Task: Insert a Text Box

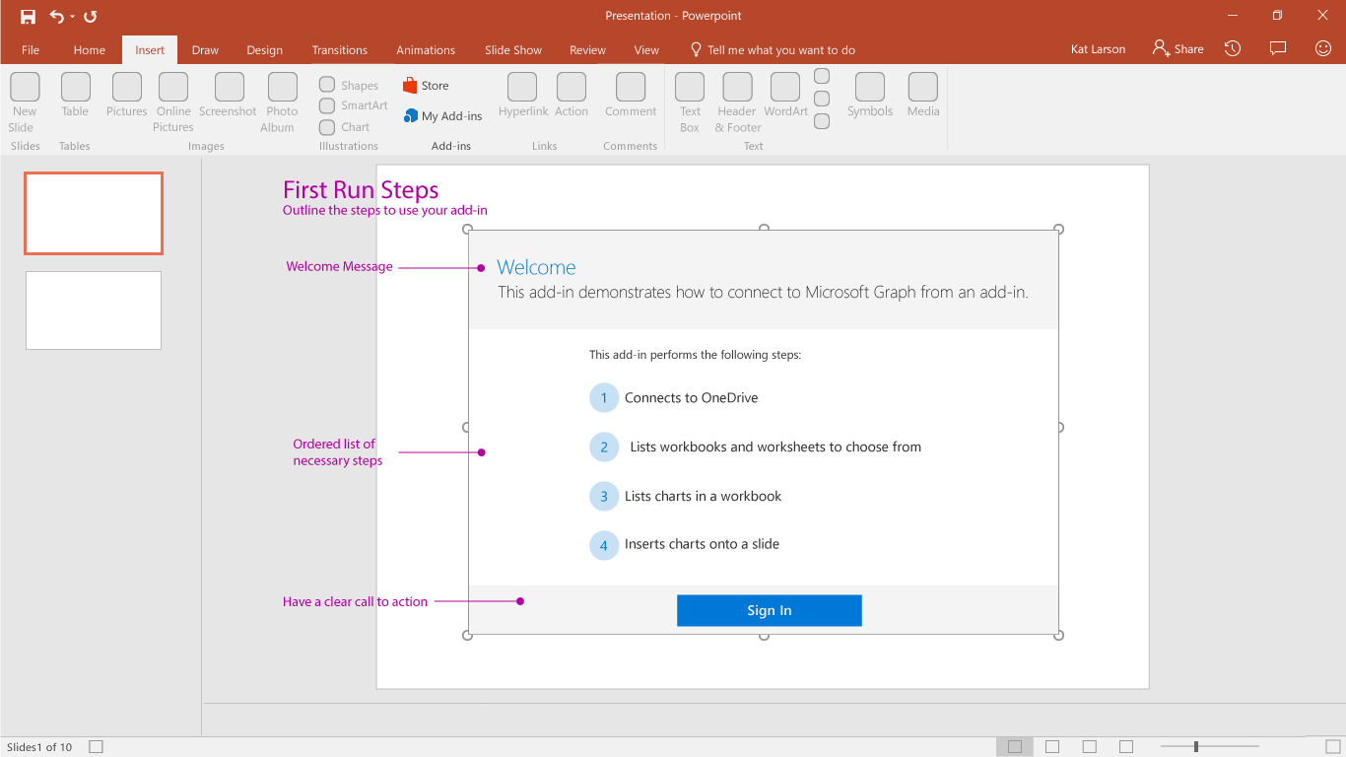Action: [x=690, y=103]
